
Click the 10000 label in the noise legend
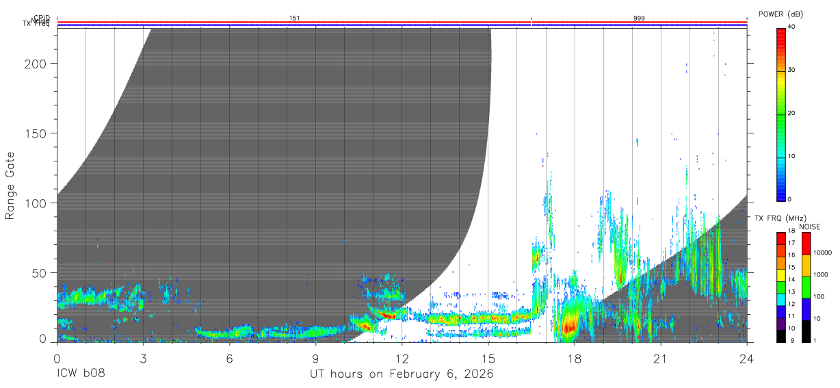(x=824, y=253)
